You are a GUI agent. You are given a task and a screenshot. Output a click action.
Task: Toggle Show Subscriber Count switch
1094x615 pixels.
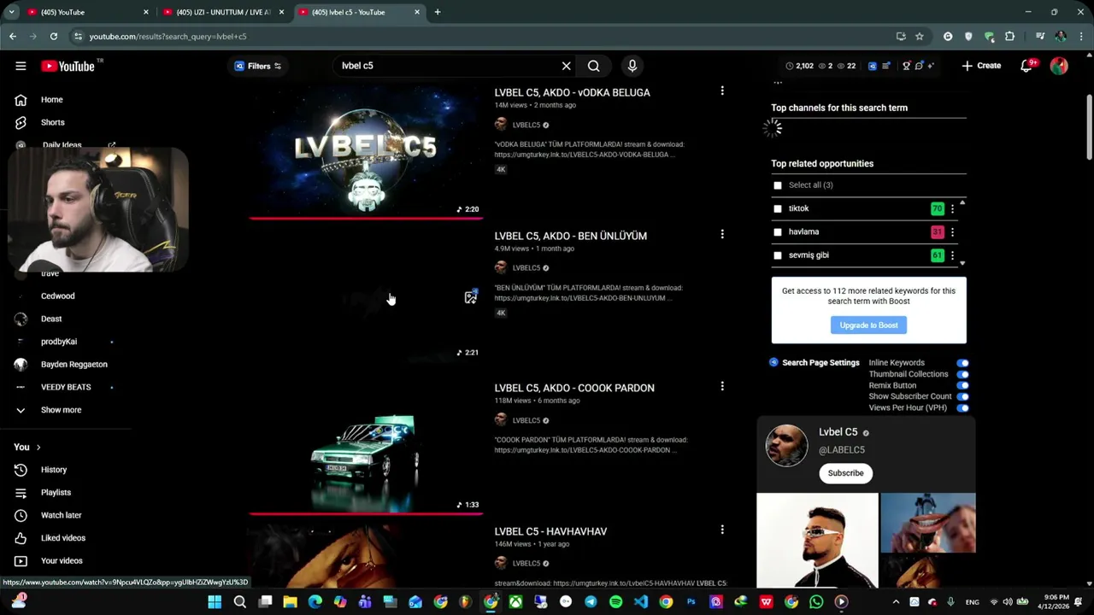962,396
